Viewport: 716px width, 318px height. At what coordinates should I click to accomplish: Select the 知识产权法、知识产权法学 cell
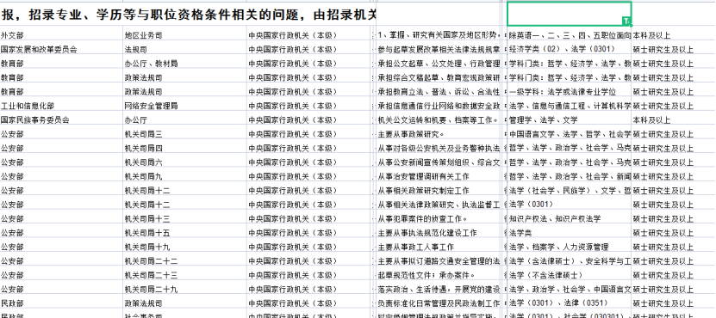[570, 218]
